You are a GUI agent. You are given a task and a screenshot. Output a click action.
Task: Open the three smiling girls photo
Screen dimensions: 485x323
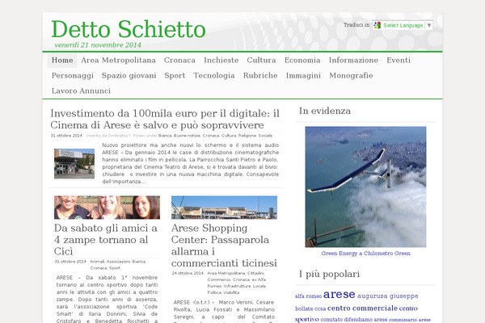107,208
